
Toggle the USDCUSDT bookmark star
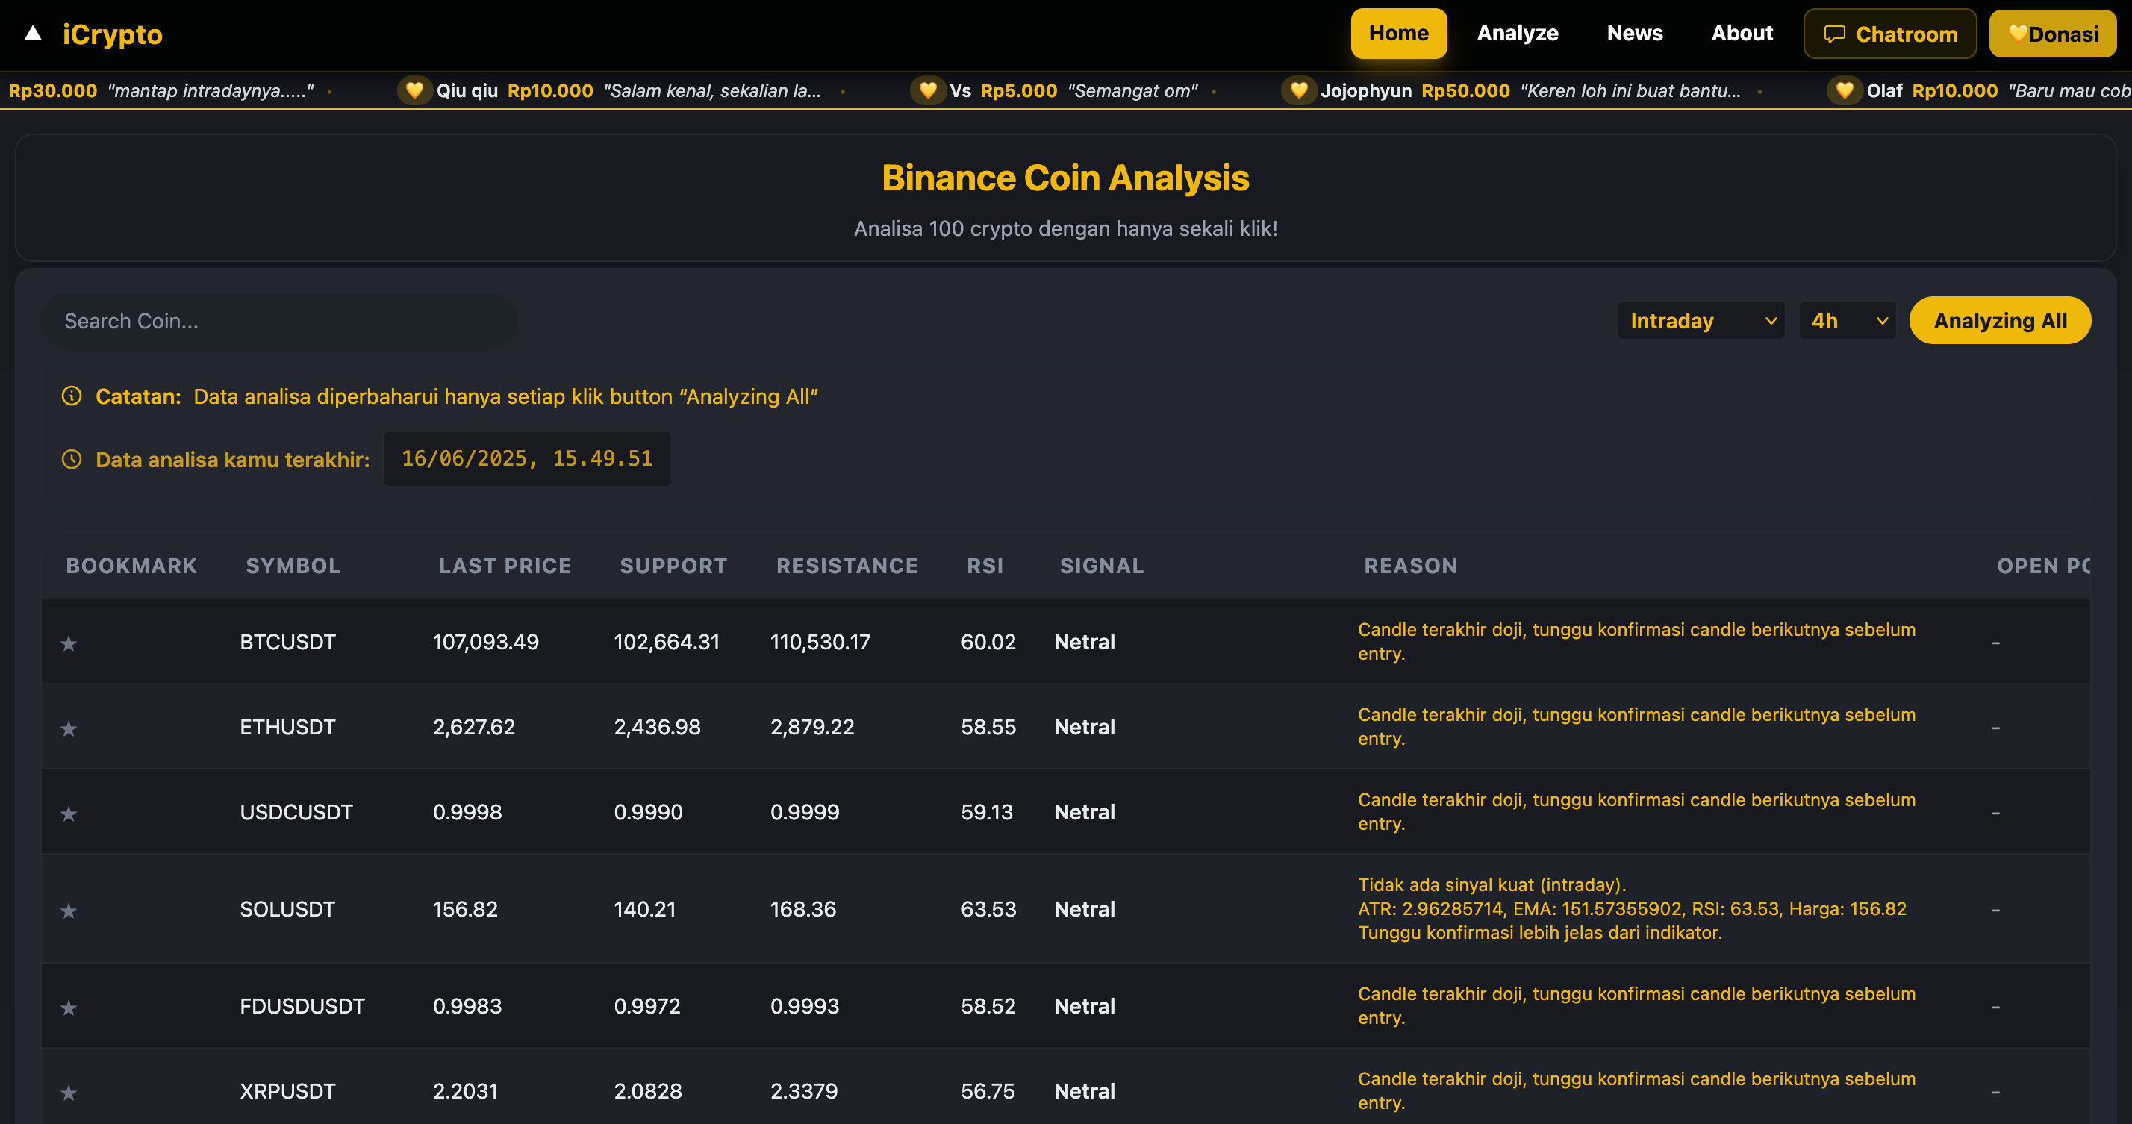tap(69, 814)
